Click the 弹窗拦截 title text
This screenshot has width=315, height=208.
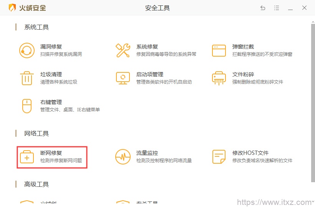[x=243, y=47]
